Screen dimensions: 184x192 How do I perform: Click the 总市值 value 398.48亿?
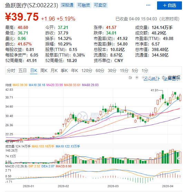coord(160,50)
